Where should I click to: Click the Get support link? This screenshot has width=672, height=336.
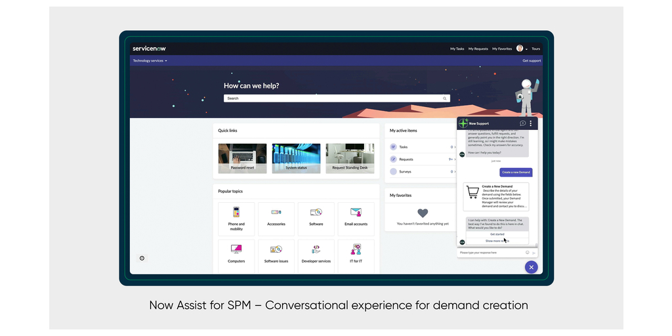(532, 61)
